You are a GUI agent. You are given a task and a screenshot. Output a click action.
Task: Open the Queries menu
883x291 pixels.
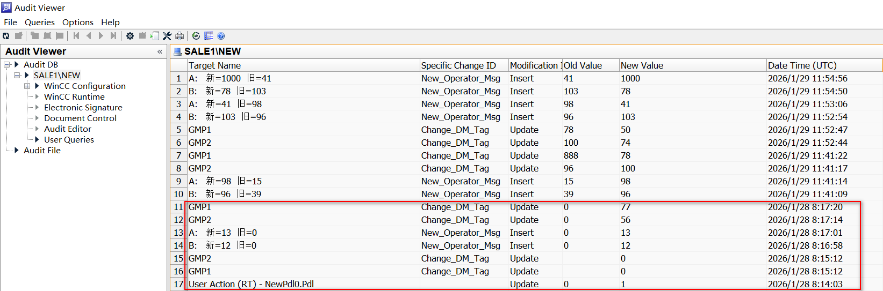point(39,22)
